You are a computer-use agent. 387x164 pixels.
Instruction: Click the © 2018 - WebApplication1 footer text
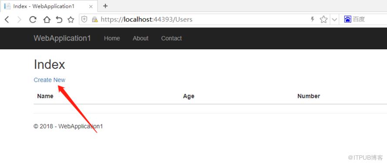68,126
